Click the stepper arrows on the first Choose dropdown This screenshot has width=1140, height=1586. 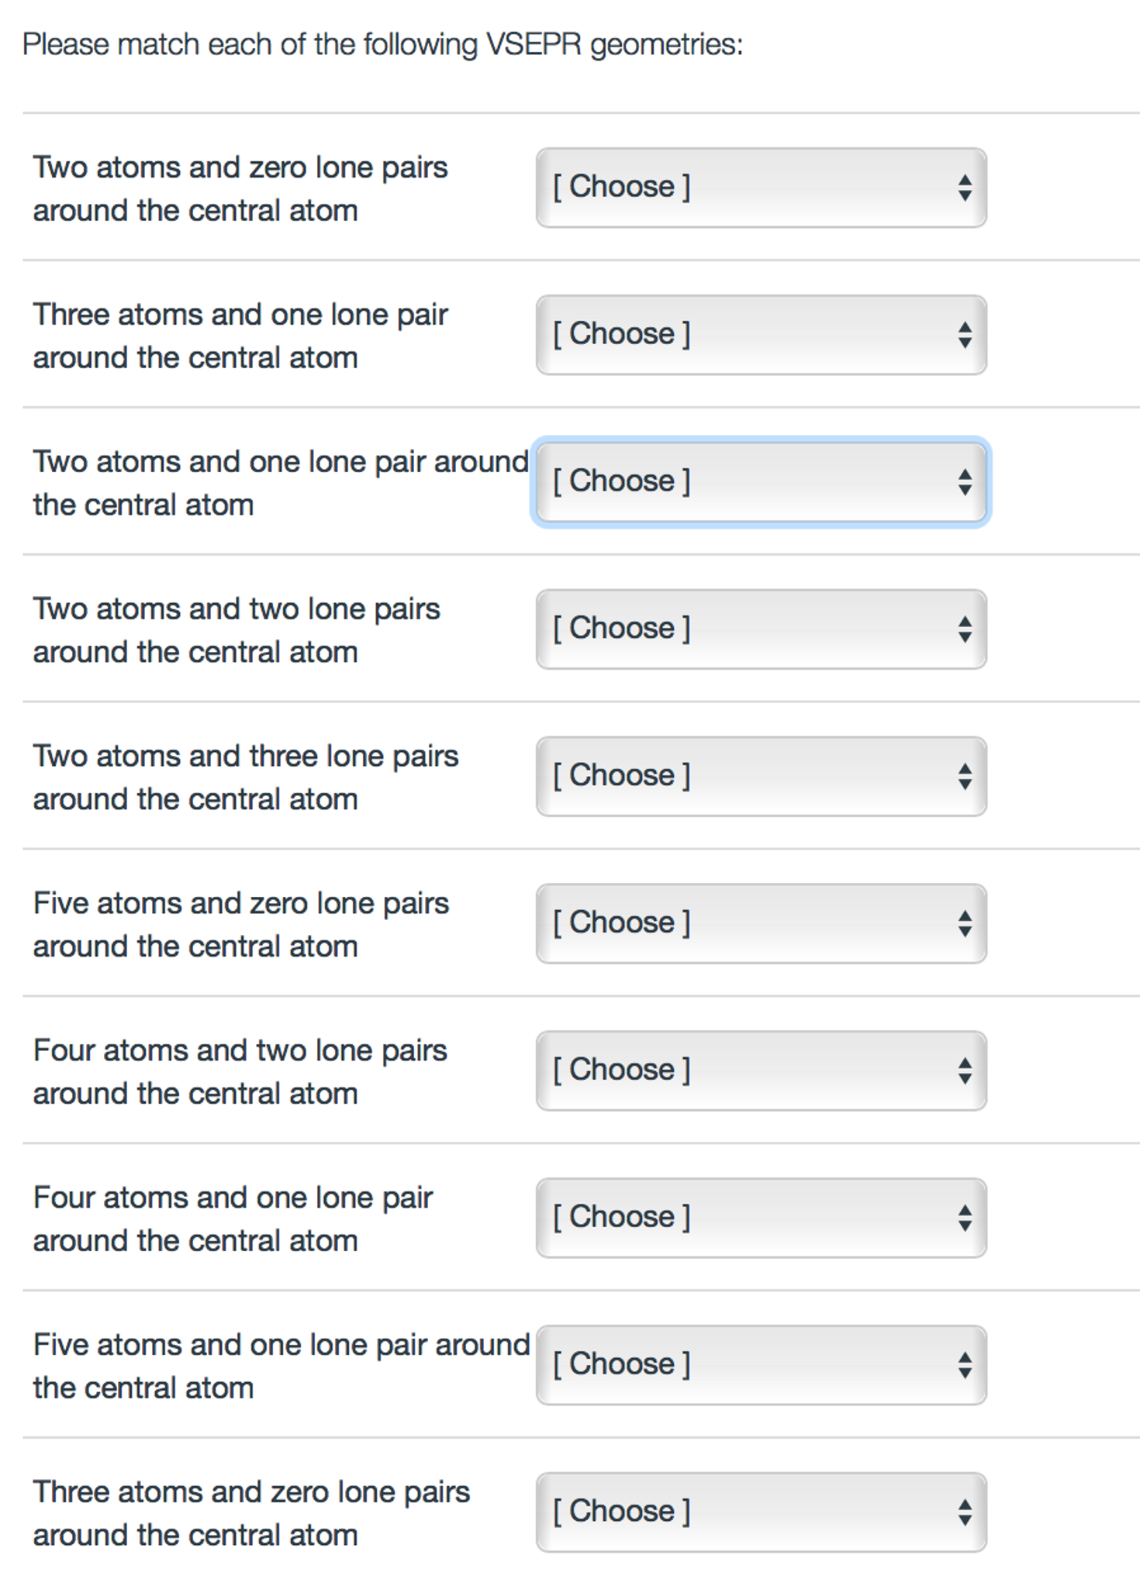(x=964, y=185)
